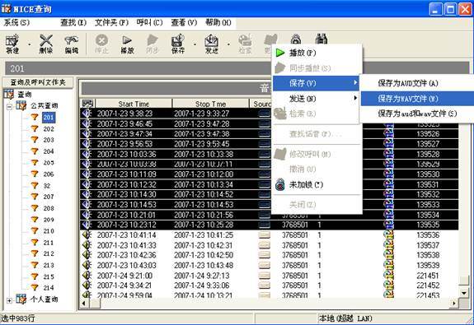Click the disabled 停止 (Stop) toolbar icon
474x325 pixels.
[x=102, y=44]
